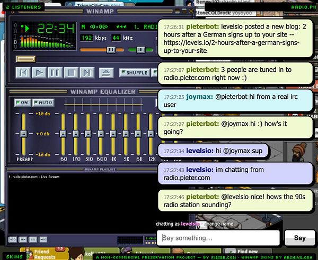
Task: Toggle the equalizer ON button
Action: (22, 103)
